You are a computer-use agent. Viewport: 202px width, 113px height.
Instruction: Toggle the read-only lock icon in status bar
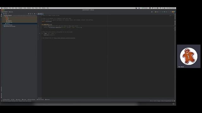click(x=173, y=101)
